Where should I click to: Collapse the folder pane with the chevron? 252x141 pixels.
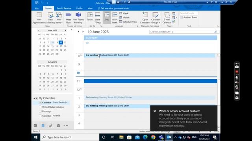pyautogui.click(x=71, y=30)
